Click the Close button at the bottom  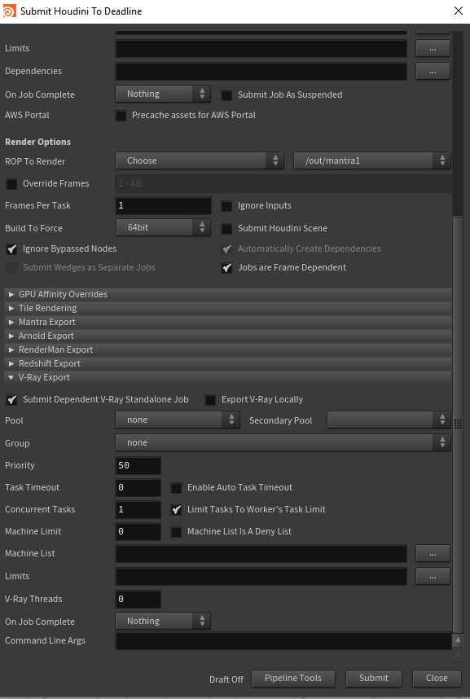(437, 678)
